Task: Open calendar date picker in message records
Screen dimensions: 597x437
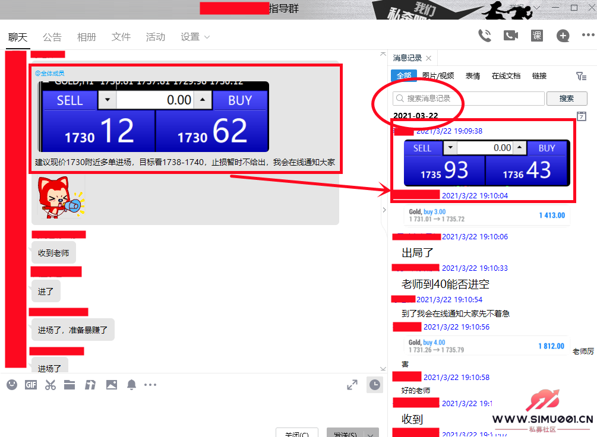Action: (x=582, y=116)
